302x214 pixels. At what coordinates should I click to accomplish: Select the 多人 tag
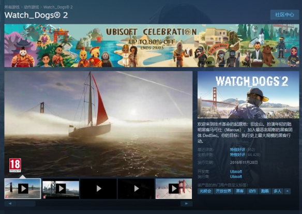point(277,191)
